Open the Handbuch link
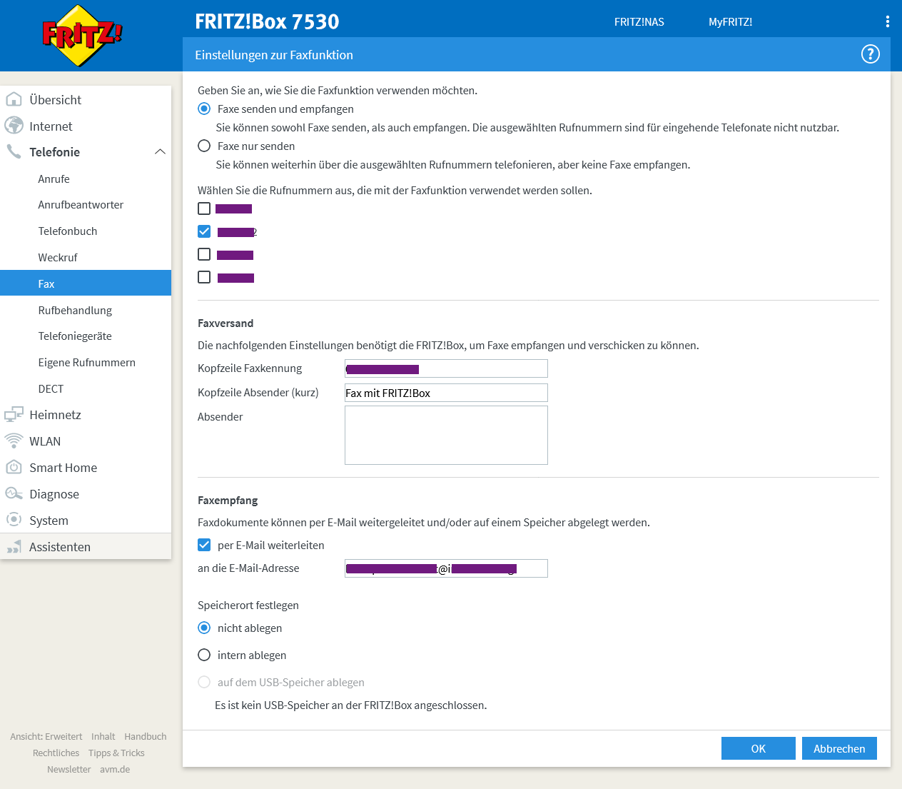This screenshot has width=902, height=789. coord(145,736)
